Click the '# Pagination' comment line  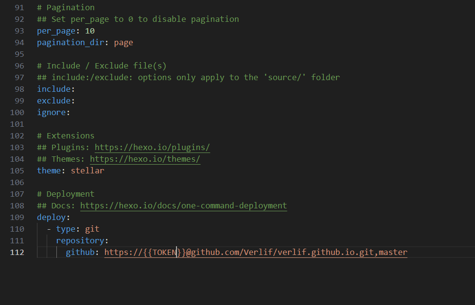point(66,7)
